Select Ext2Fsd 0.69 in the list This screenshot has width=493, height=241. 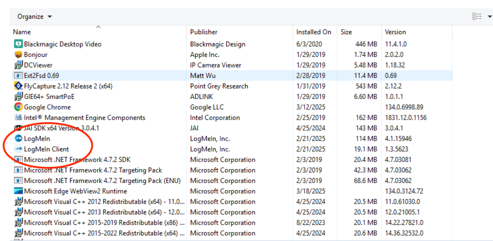pos(41,76)
